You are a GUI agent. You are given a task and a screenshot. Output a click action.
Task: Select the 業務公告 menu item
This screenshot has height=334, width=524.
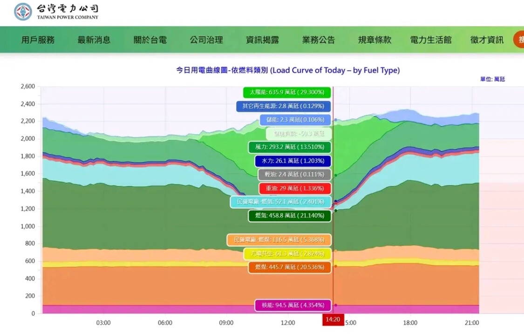319,40
